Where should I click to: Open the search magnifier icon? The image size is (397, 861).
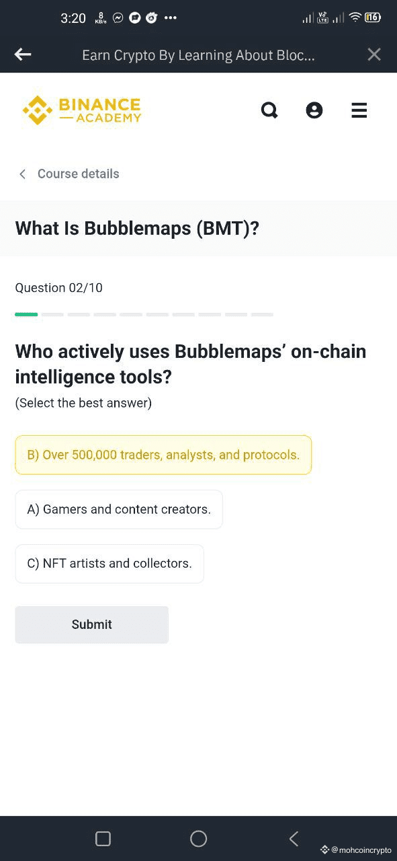(269, 110)
